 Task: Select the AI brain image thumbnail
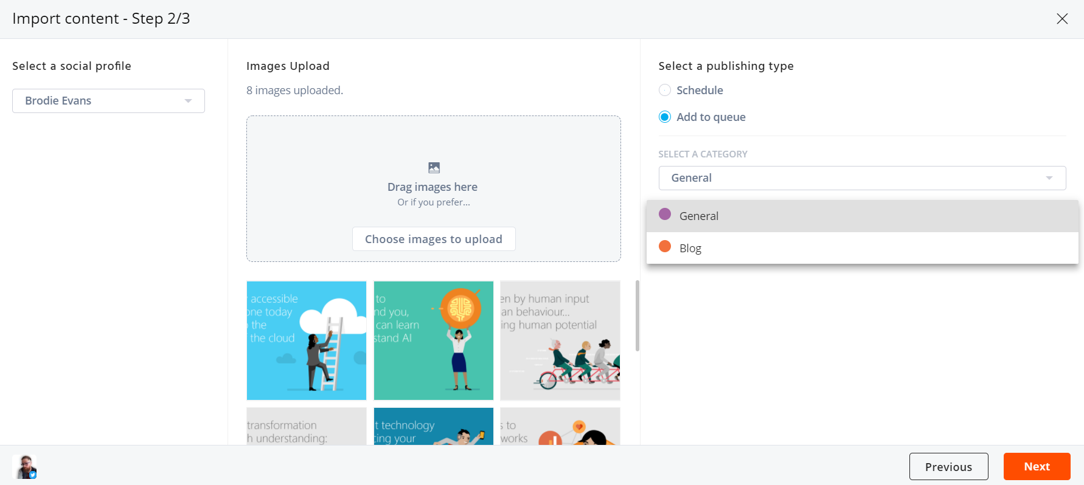pos(434,340)
